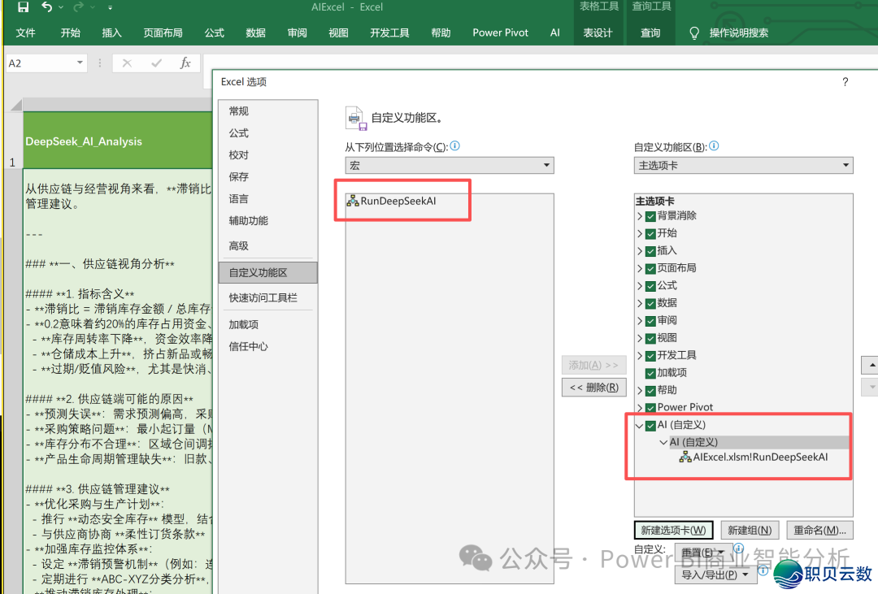Image resolution: width=878 pixels, height=594 pixels.
Task: Click the Undo arrow icon
Action: (46, 7)
